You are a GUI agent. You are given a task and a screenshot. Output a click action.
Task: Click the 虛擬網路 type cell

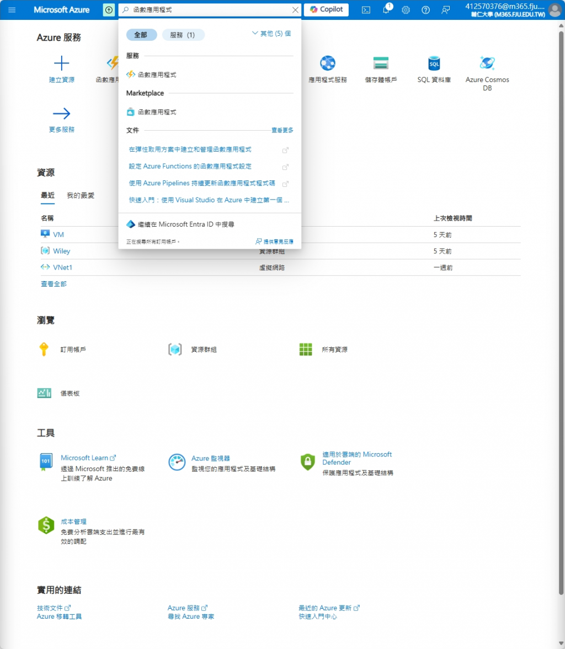[271, 268]
